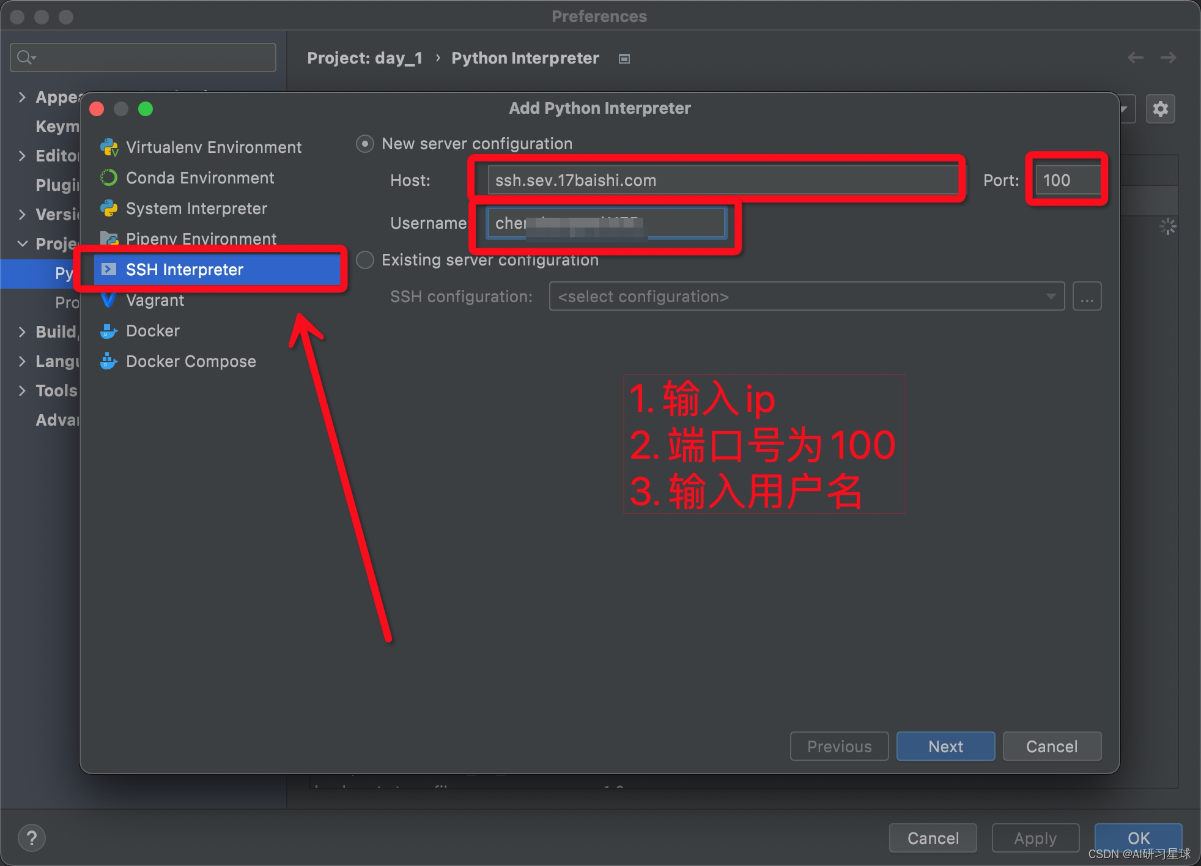Click the System Interpreter python icon
The image size is (1201, 866).
point(109,209)
